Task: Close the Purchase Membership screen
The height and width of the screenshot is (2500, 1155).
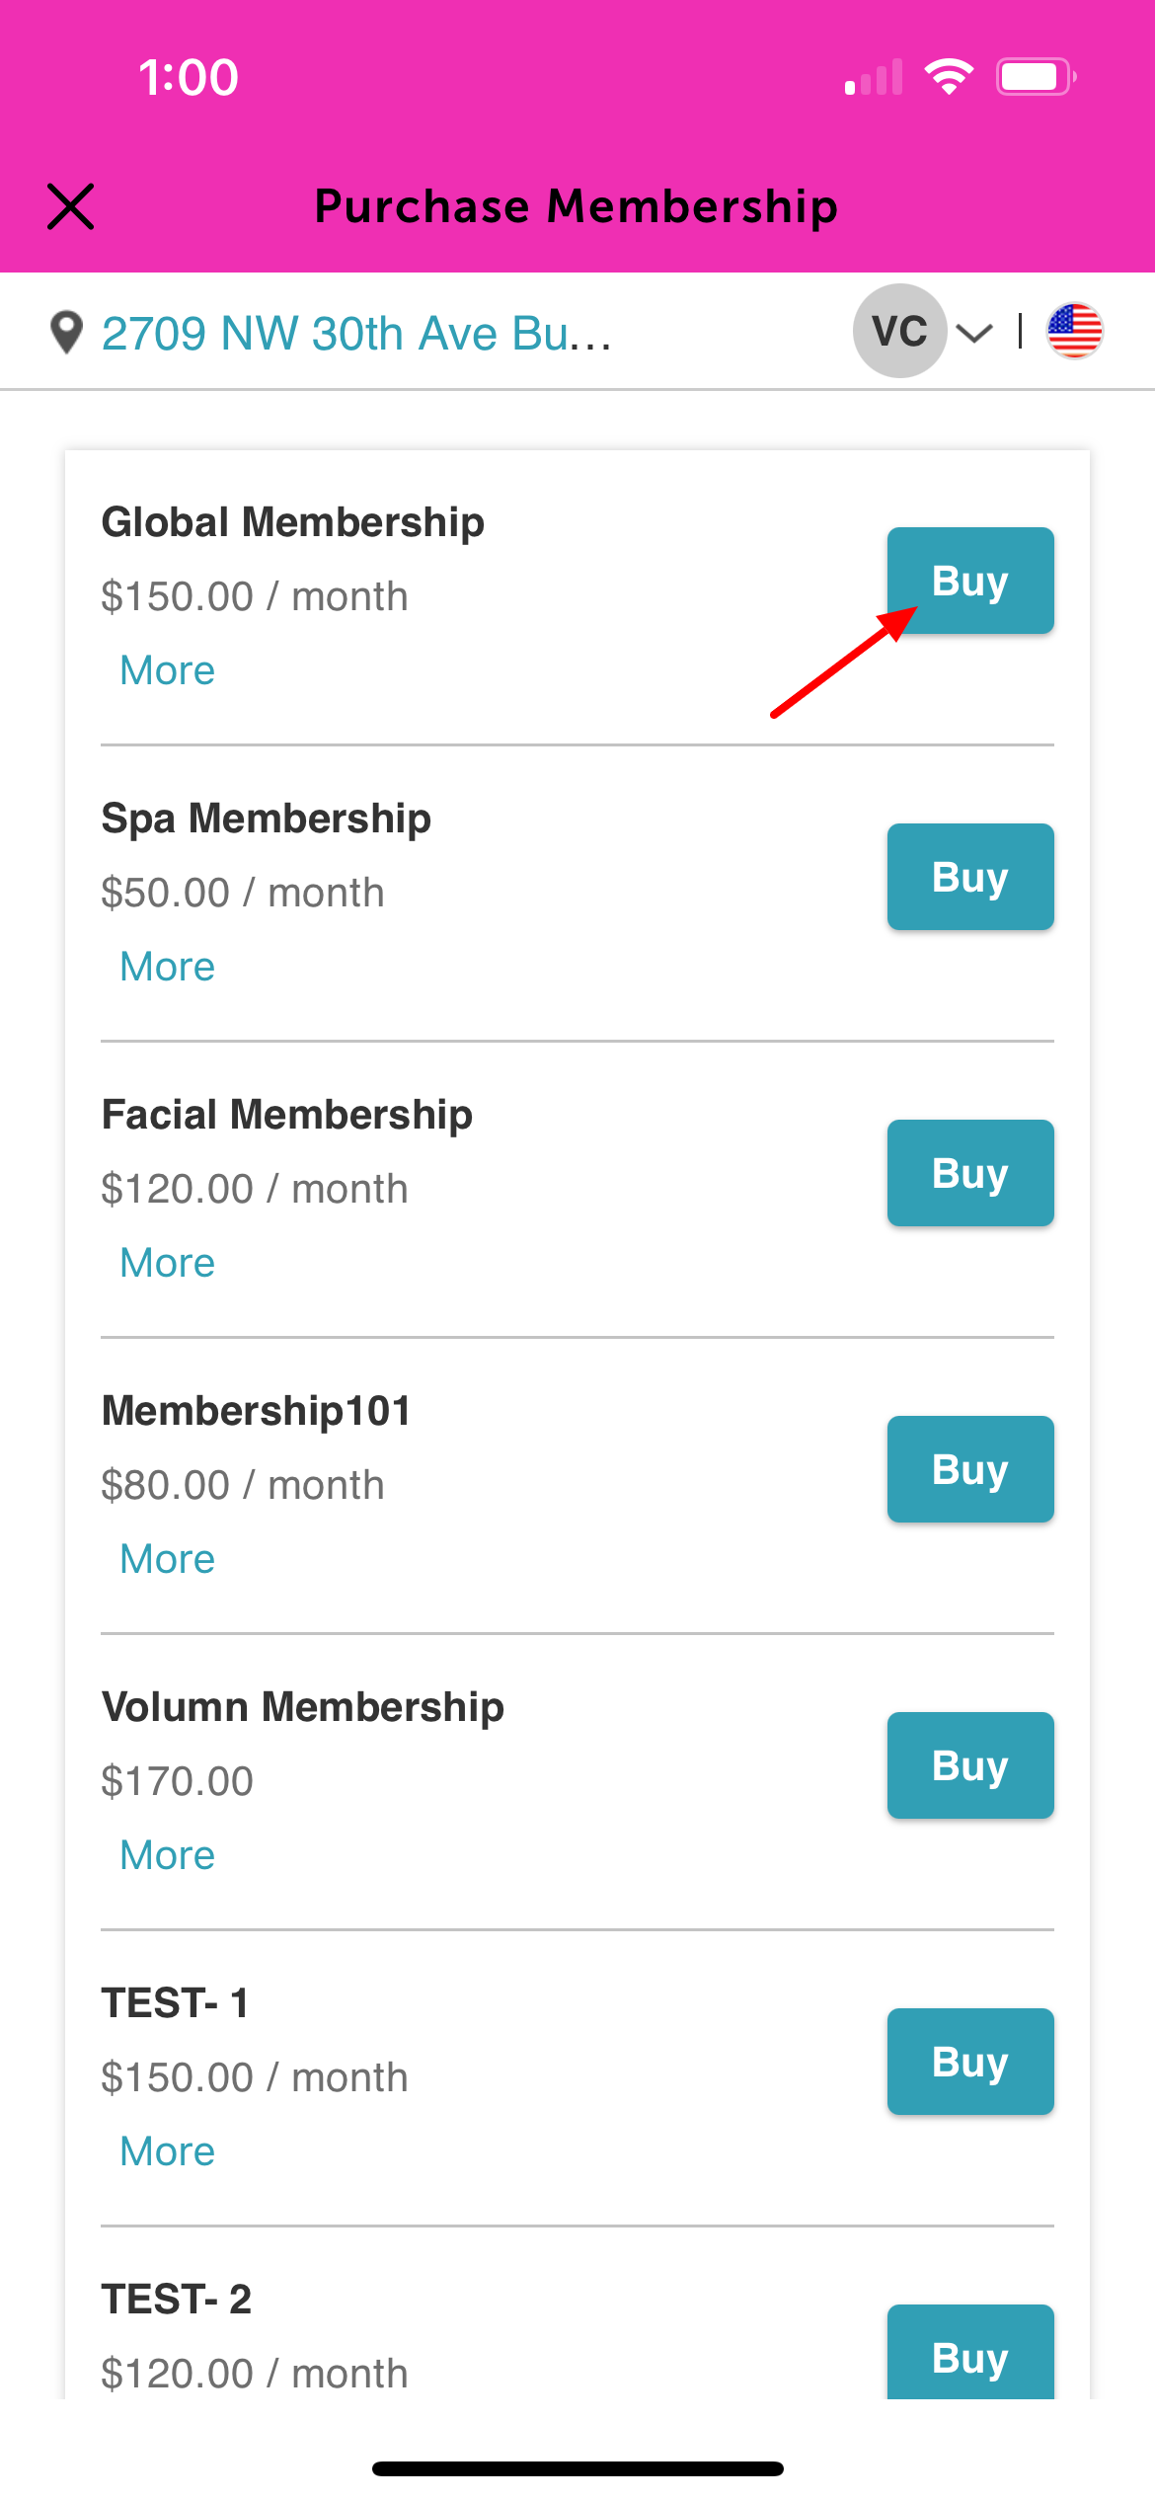Action: click(71, 206)
